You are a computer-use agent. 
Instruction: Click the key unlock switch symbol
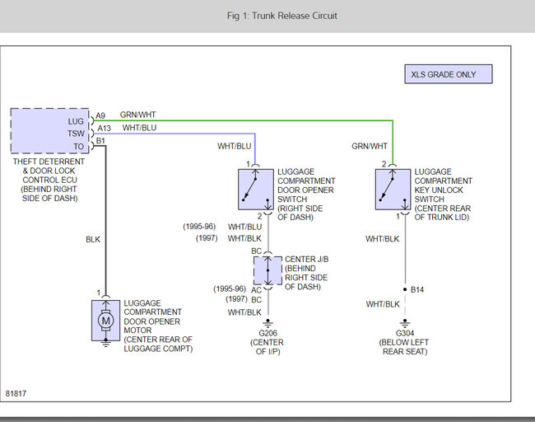pyautogui.click(x=393, y=190)
